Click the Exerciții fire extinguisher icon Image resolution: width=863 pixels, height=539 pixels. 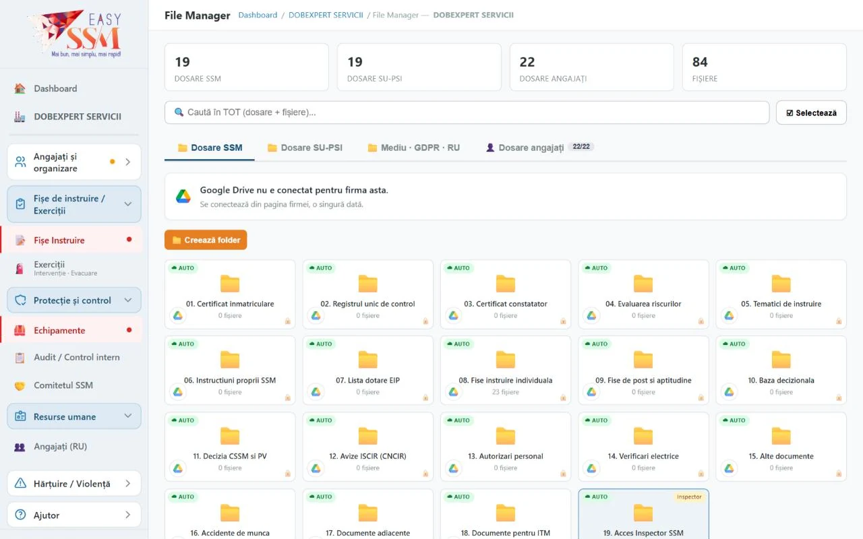[20, 269]
